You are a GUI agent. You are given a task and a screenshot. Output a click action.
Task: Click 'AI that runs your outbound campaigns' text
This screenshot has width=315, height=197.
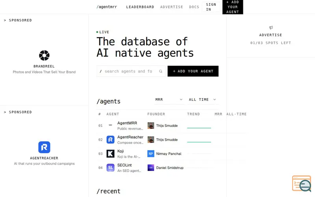click(x=44, y=164)
